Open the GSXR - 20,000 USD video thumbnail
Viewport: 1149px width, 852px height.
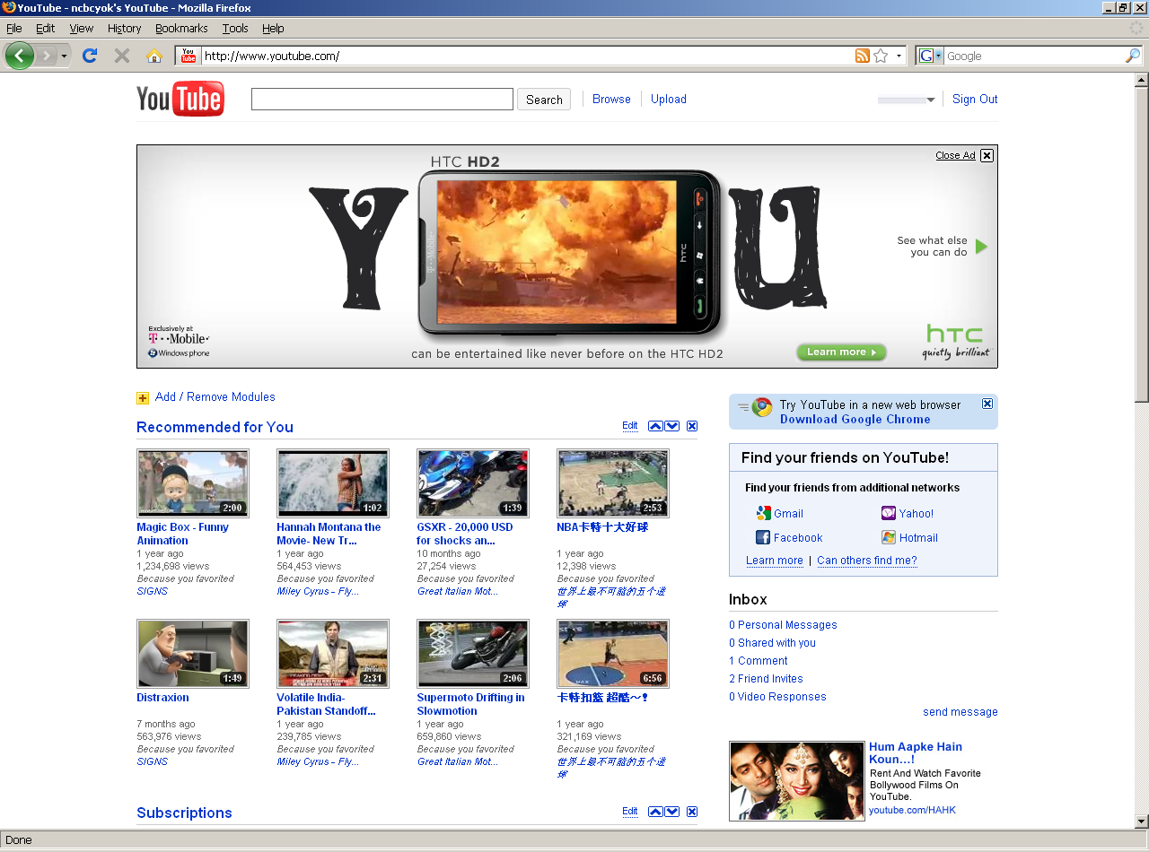tap(473, 483)
